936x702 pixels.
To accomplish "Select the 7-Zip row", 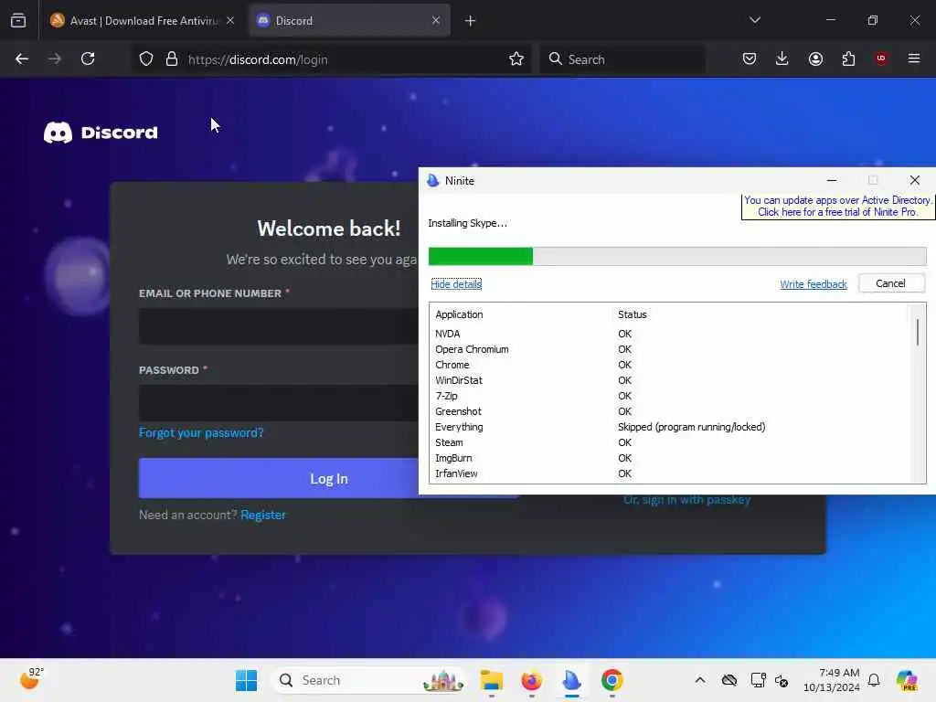I will click(670, 396).
